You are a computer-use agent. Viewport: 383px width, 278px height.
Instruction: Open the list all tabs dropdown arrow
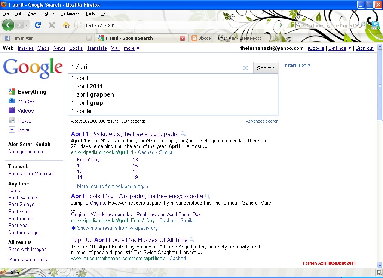click(x=380, y=38)
